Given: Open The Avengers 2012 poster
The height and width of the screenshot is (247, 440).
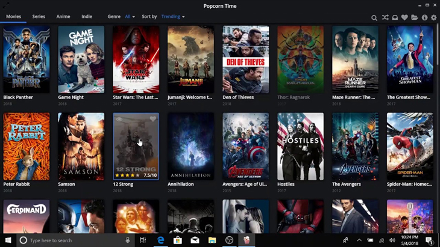Looking at the screenshot, I should [x=355, y=146].
